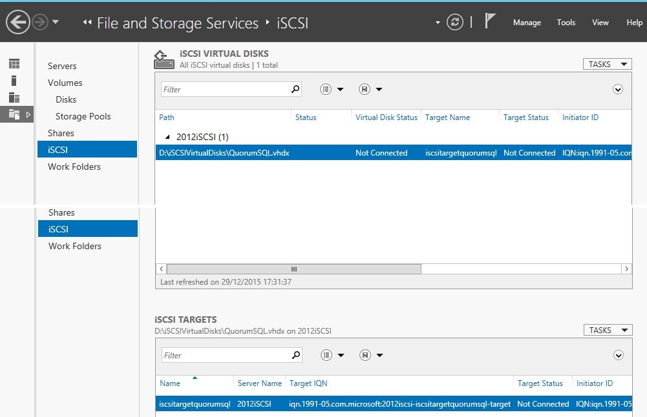Go to Storage Pools page
Viewport: 647px width, 417px height.
click(83, 116)
